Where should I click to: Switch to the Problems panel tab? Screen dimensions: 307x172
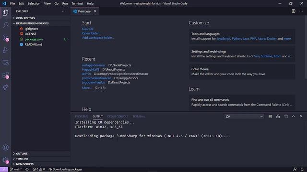(82, 117)
